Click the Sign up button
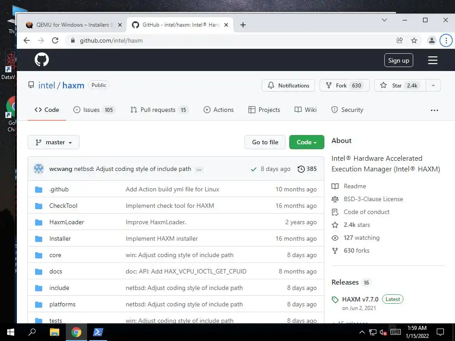This screenshot has width=455, height=341. 399,60
